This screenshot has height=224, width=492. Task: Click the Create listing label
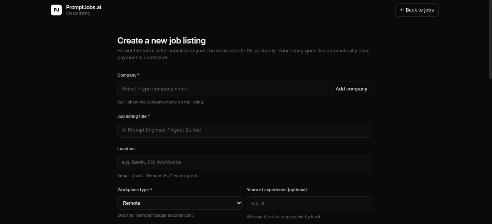coord(78,13)
